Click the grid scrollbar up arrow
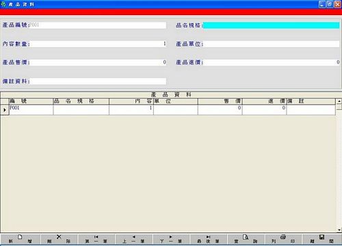Image resolution: width=342 pixels, height=246 pixels. 339,101
